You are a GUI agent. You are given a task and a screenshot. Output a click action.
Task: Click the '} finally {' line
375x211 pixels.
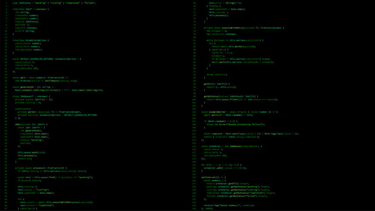tap(214, 6)
